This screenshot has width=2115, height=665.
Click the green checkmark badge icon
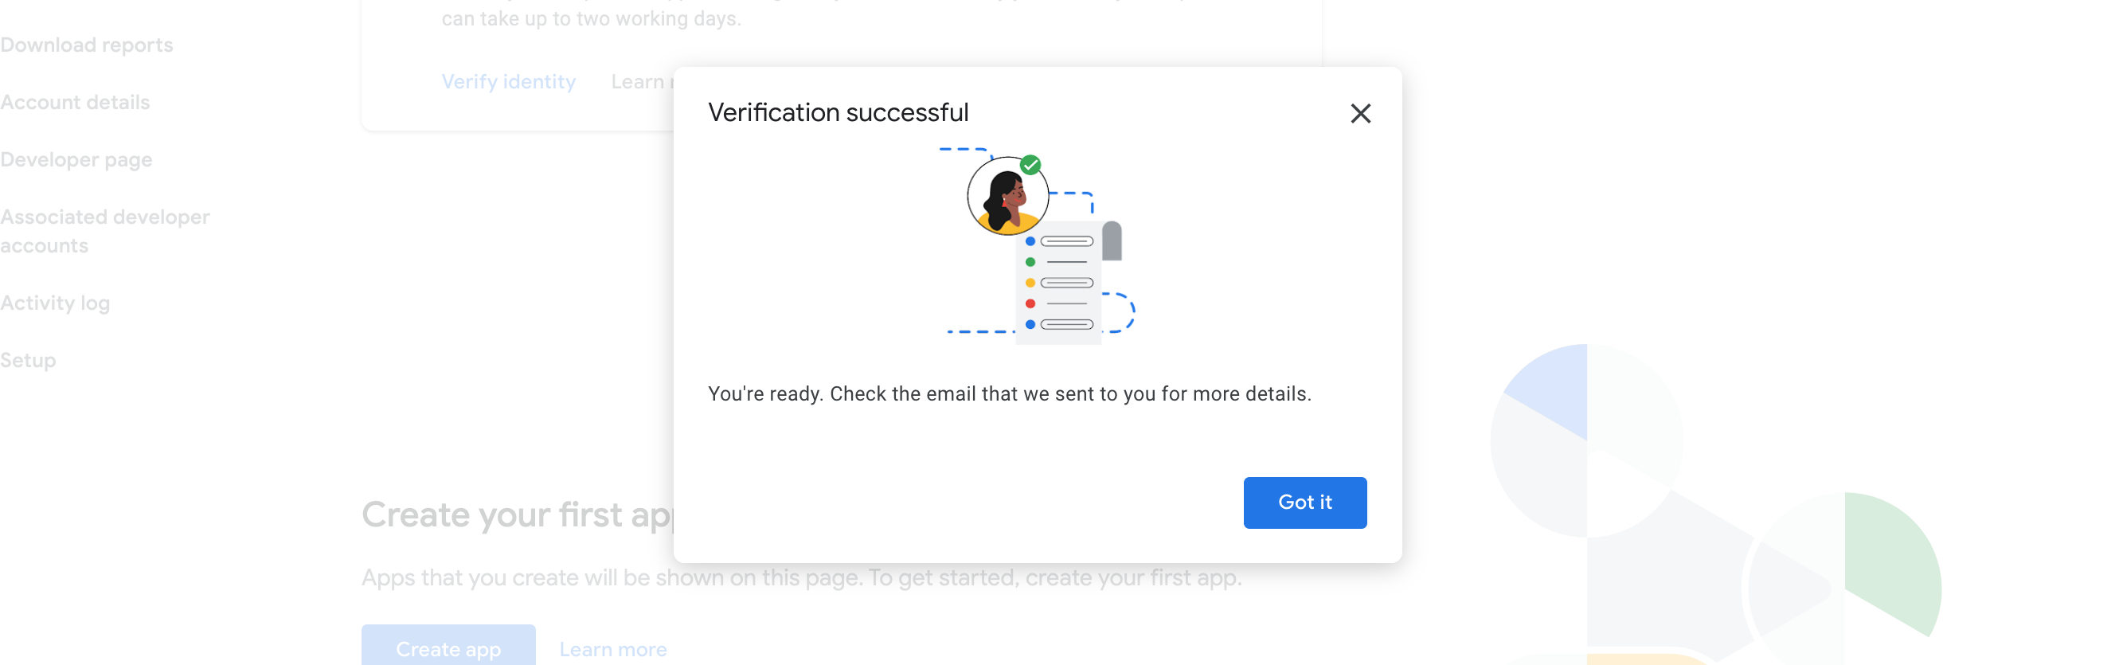[1030, 165]
